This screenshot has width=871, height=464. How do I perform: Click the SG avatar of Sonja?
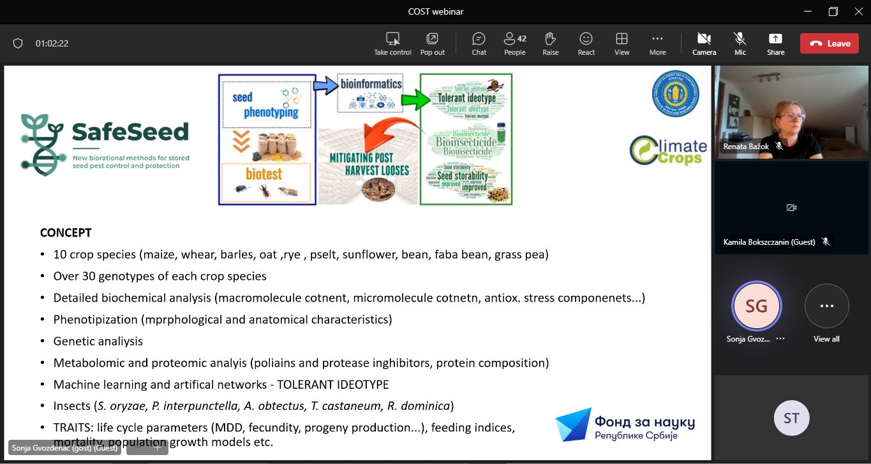tap(756, 306)
